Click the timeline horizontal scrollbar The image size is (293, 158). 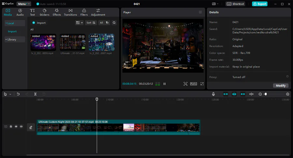pos(158,155)
